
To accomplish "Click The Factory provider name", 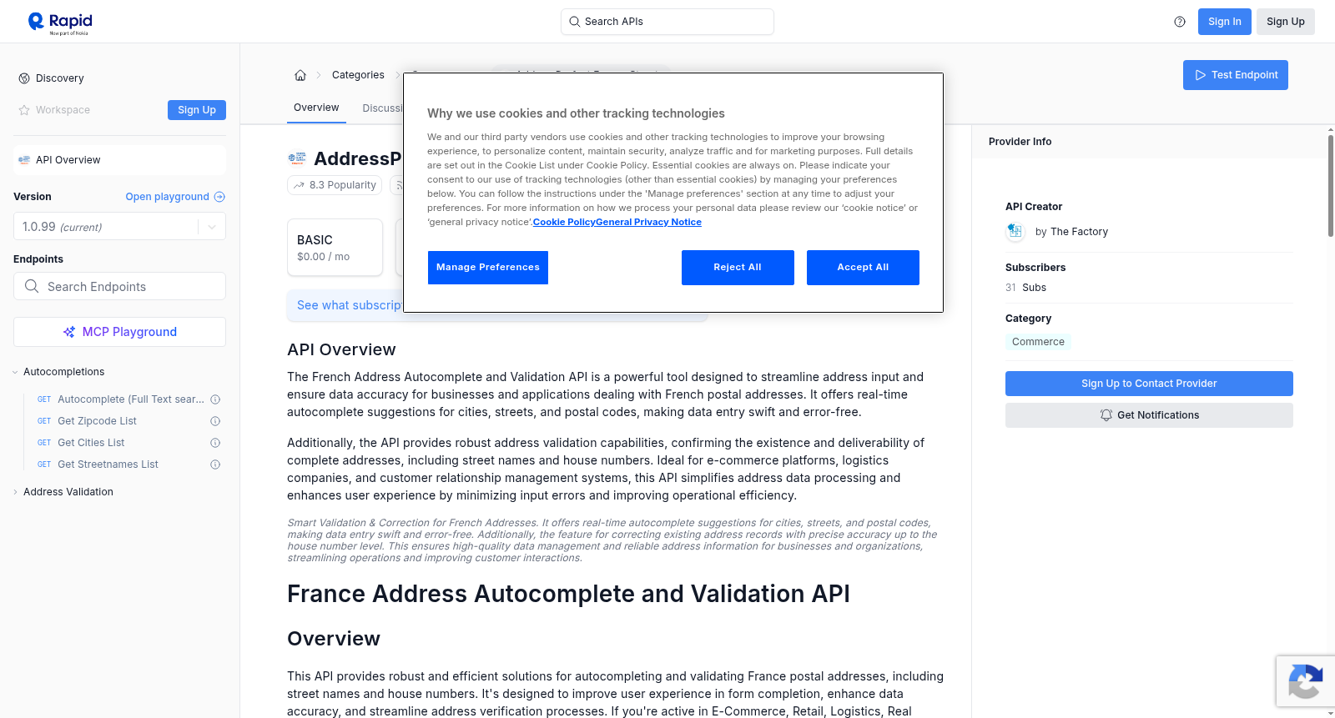I will click(1079, 232).
